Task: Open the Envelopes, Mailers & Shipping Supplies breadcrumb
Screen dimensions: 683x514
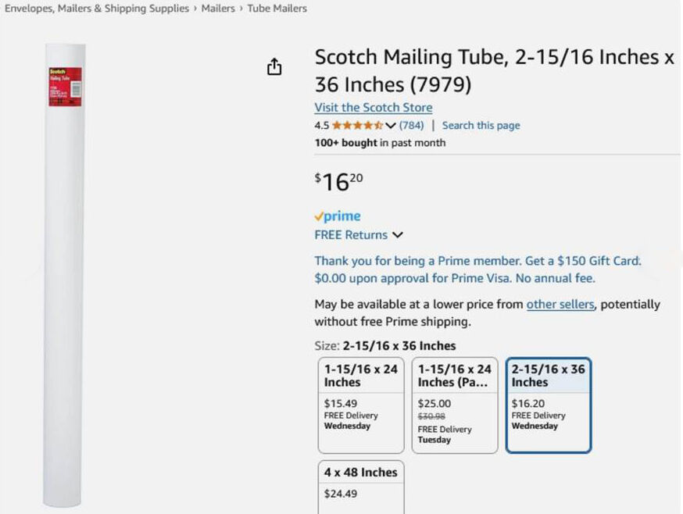Action: (x=97, y=9)
